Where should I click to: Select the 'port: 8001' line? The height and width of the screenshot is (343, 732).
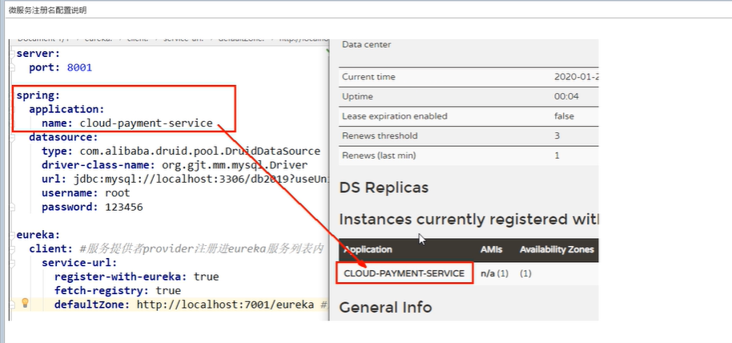pos(60,68)
